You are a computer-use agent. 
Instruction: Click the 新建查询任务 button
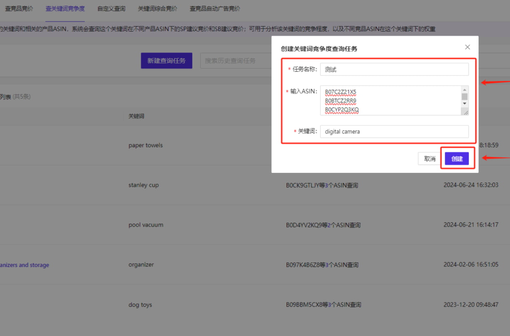point(166,60)
